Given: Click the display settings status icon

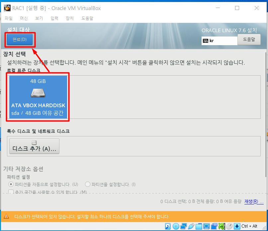Looking at the screenshot, I should coord(207,226).
